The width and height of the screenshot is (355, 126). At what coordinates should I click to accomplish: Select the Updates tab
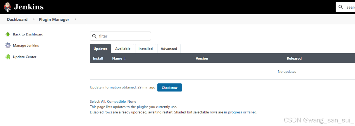coord(100,49)
